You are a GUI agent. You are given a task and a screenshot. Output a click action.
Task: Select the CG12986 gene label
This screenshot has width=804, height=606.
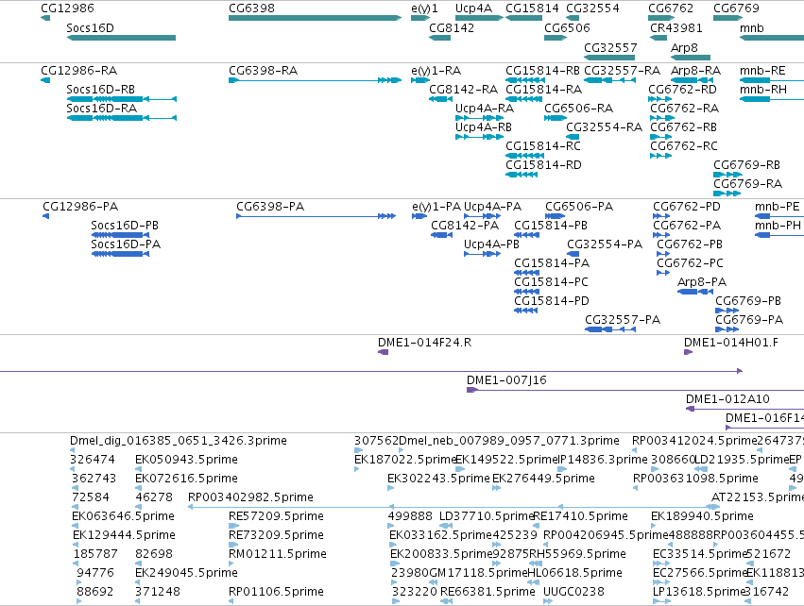67,8
